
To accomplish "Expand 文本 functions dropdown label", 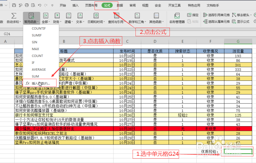I will [x=80, y=22].
